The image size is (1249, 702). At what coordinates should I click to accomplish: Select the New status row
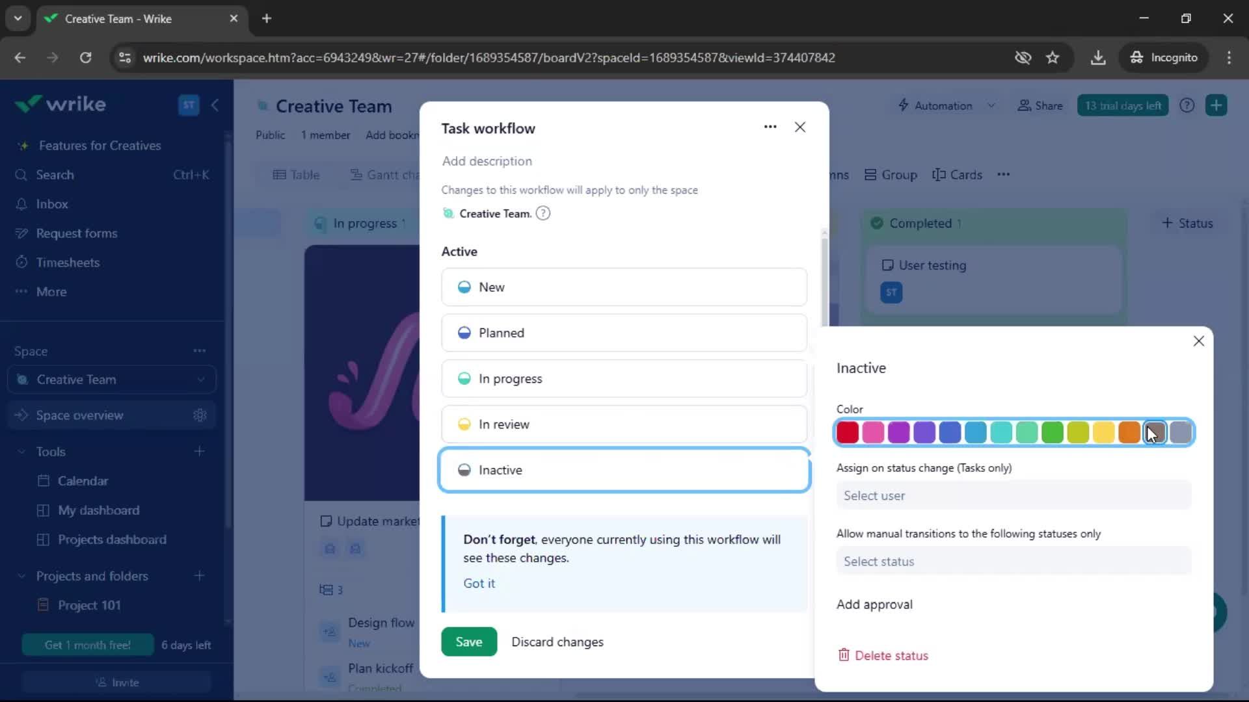point(624,287)
